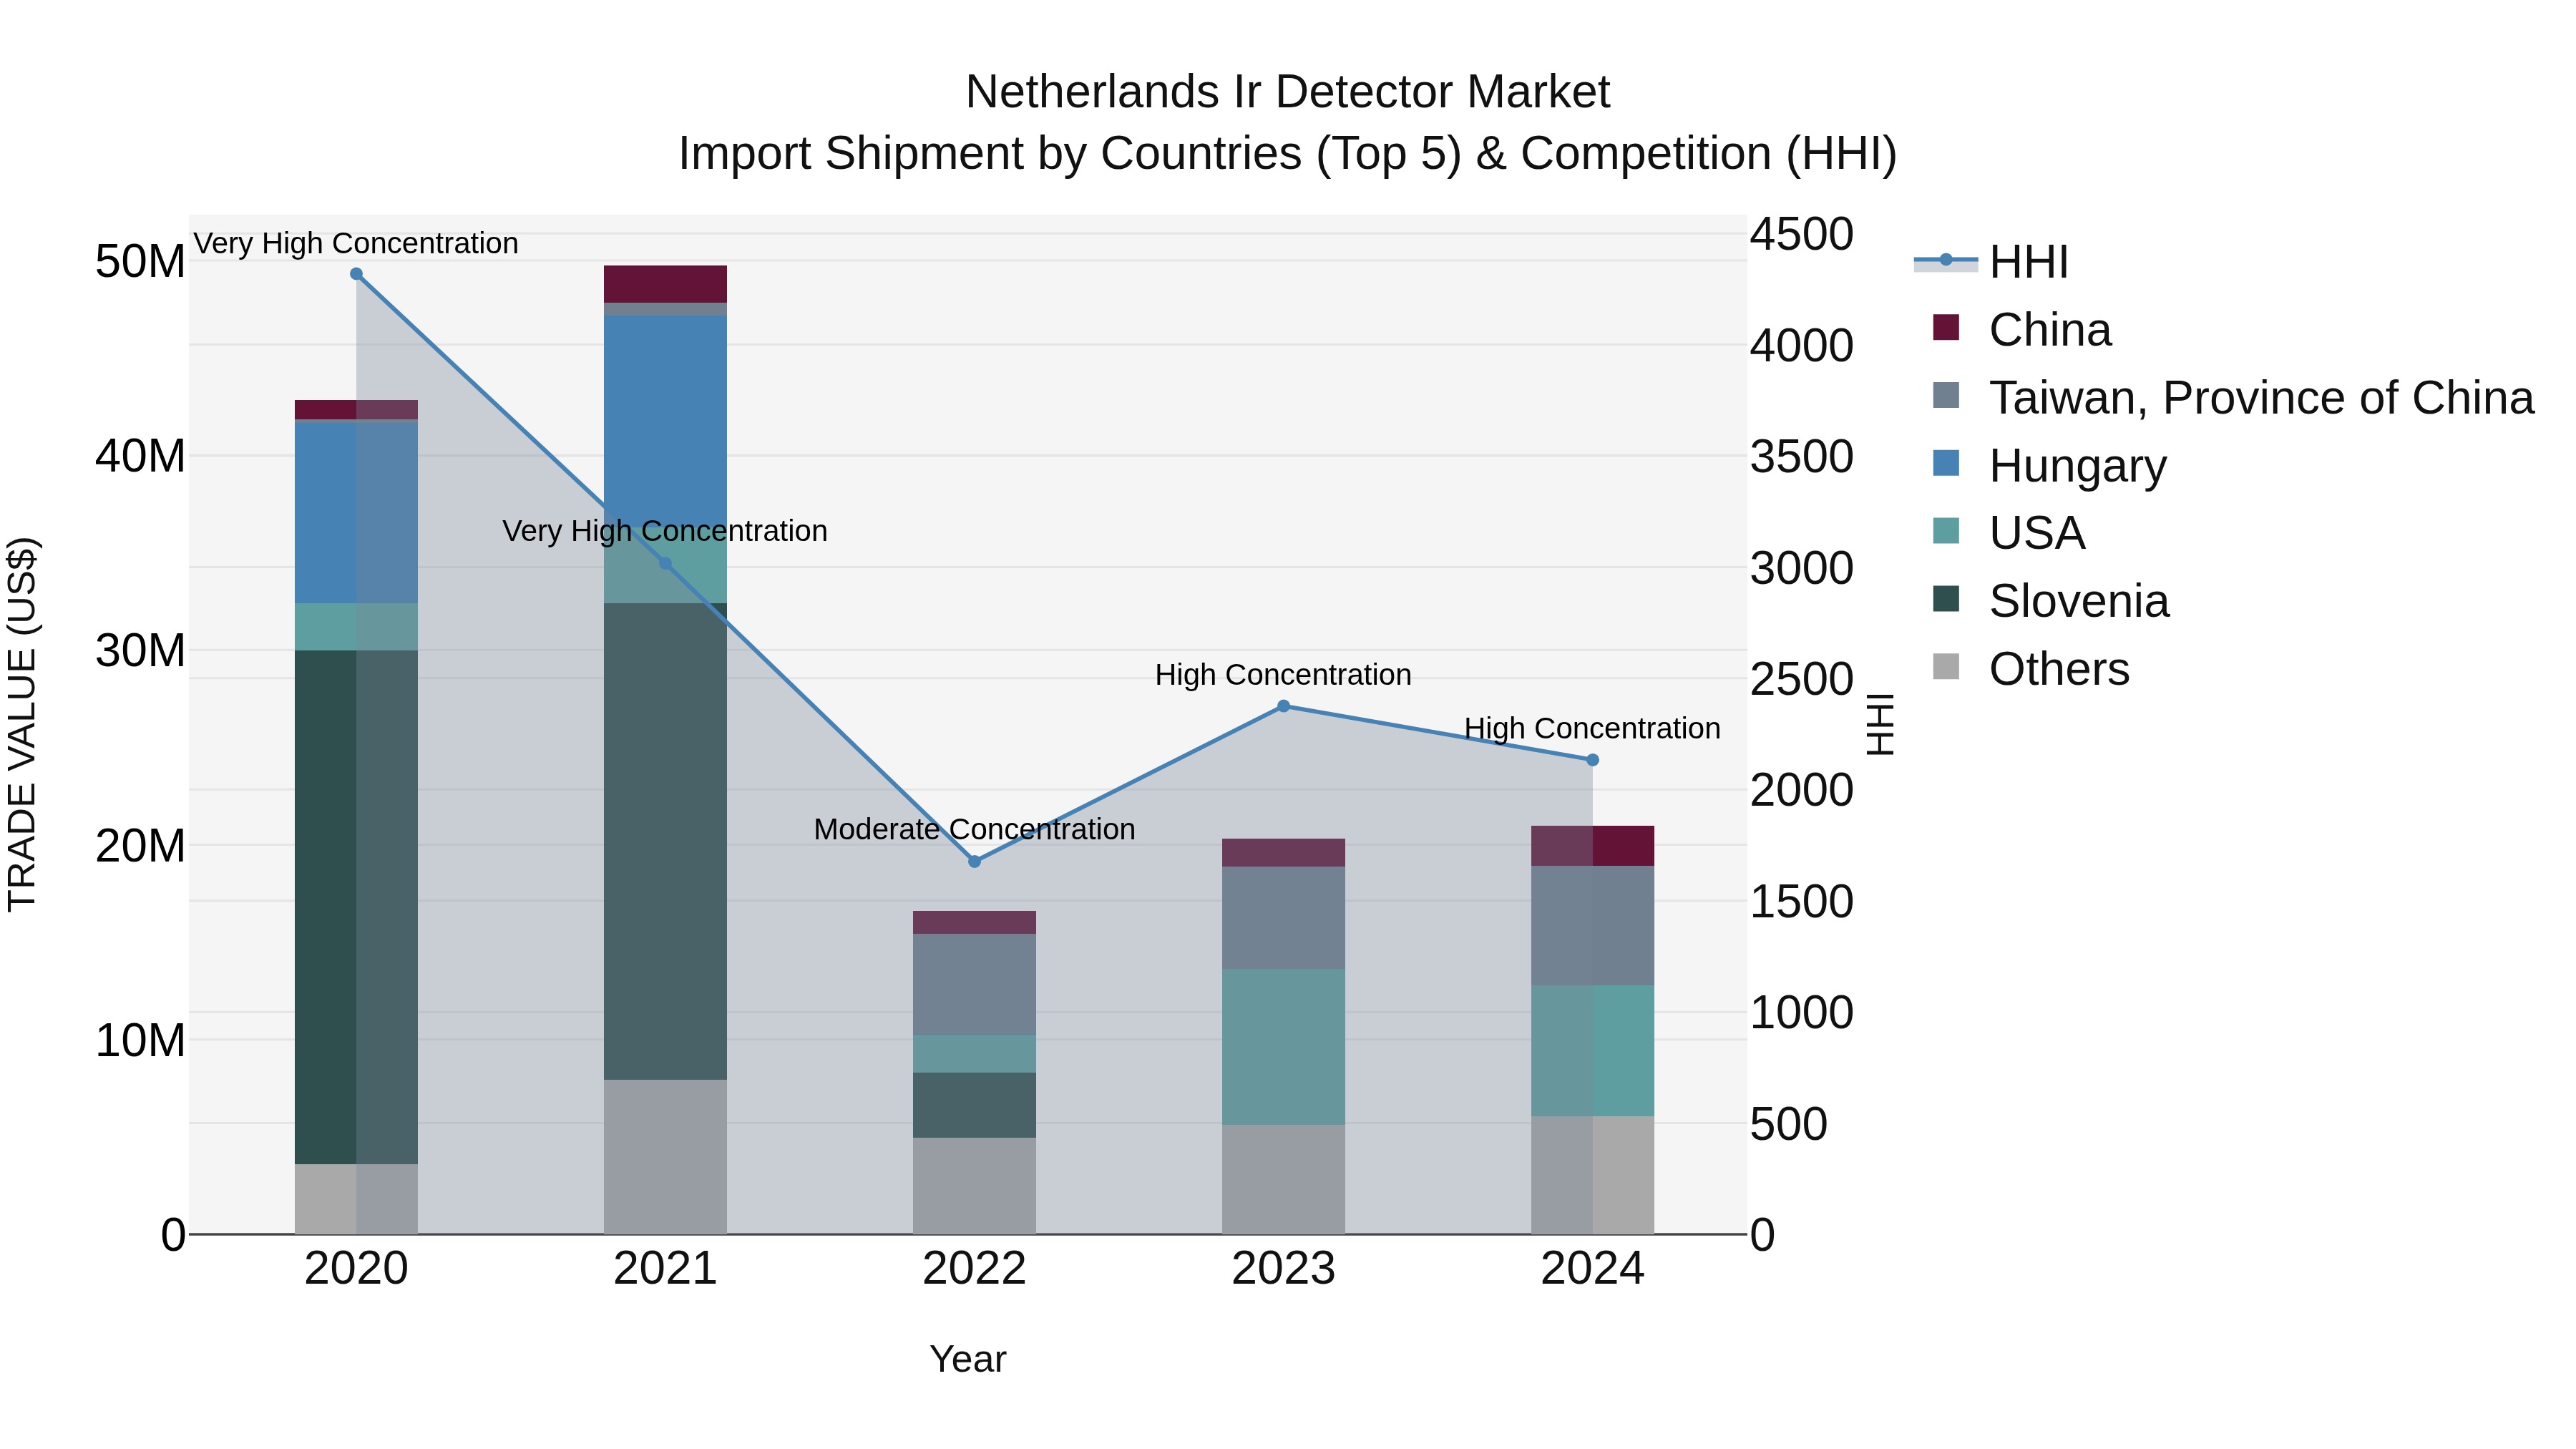Click the China legend color swatch
The height and width of the screenshot is (1449, 2576).
(x=1946, y=328)
